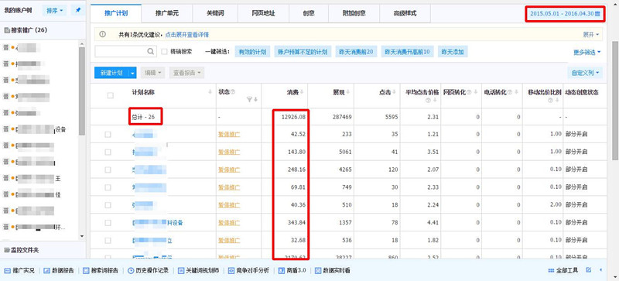The width and height of the screenshot is (619, 281).
Task: Enable the 精确搜索 checkbox
Action: (x=164, y=51)
